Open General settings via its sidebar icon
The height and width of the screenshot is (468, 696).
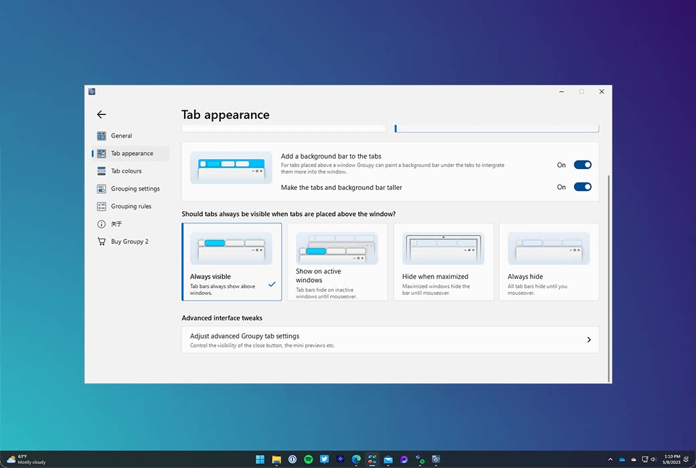click(x=102, y=136)
